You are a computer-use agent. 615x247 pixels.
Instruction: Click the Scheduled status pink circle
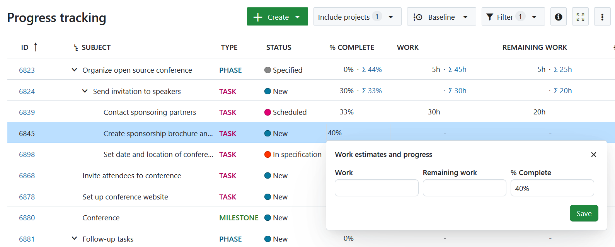tap(267, 112)
